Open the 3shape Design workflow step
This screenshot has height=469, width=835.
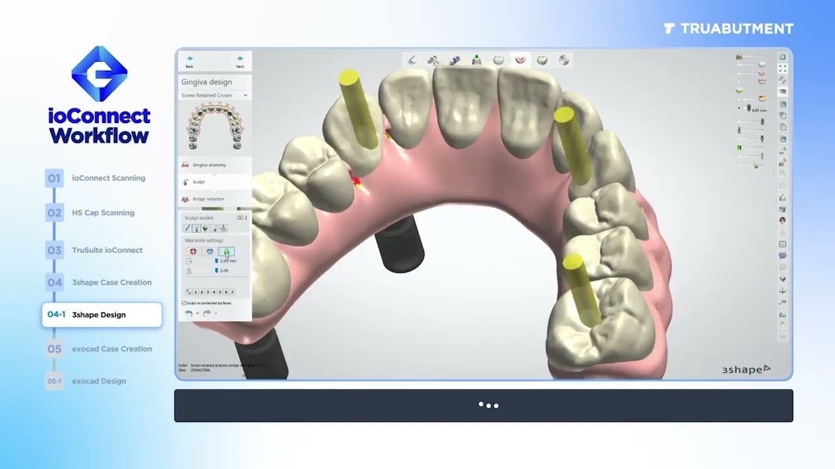tap(102, 315)
